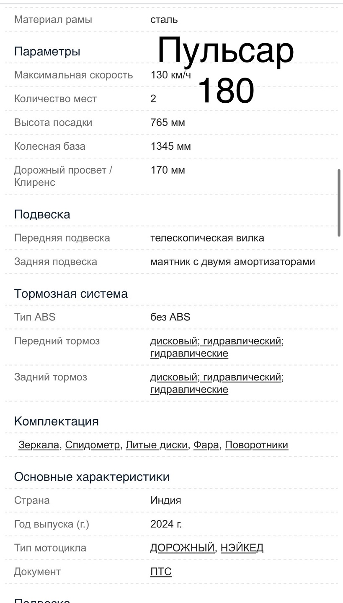Open the НЭЙКЕД motorcycle type link
The width and height of the screenshot is (343, 603).
click(x=242, y=548)
